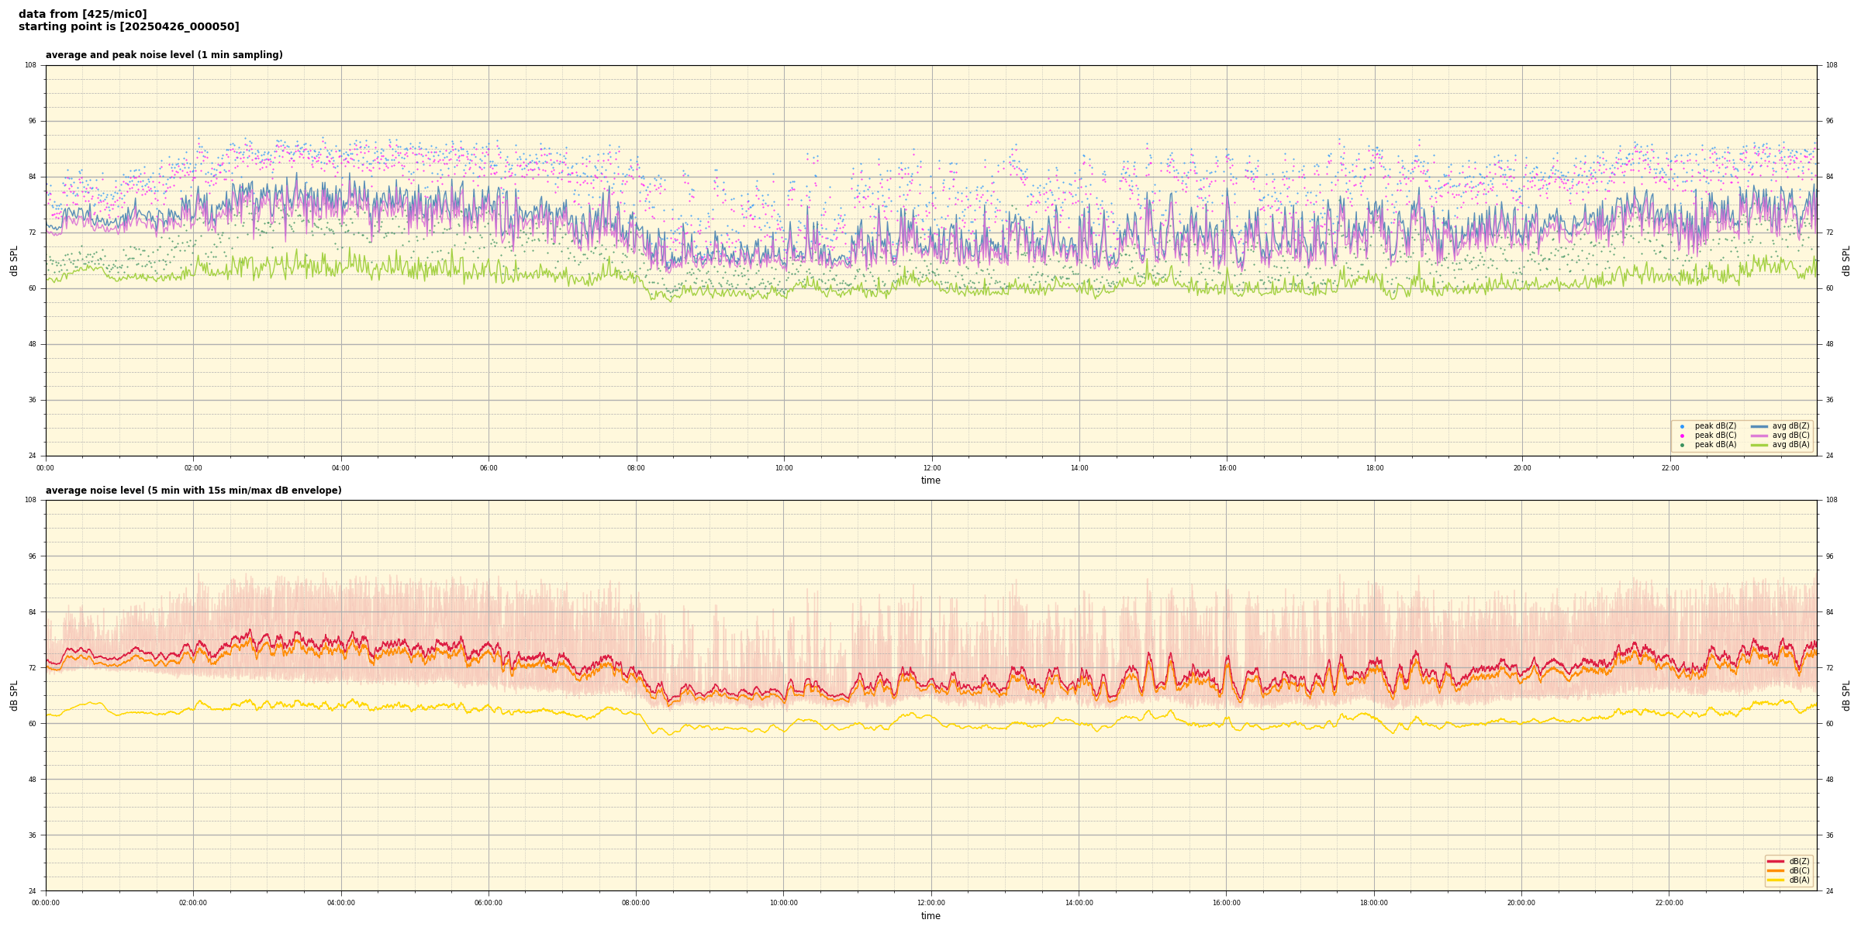Click the 'average and peak noise level' title
Viewport: 1861px width, 930px height.
[164, 55]
